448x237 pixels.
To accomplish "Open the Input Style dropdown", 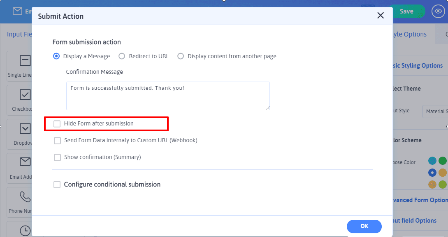I will pyautogui.click(x=435, y=111).
